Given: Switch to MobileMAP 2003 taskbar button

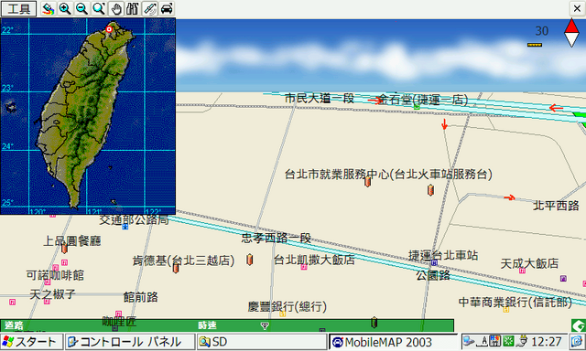Looking at the screenshot, I should tap(393, 342).
